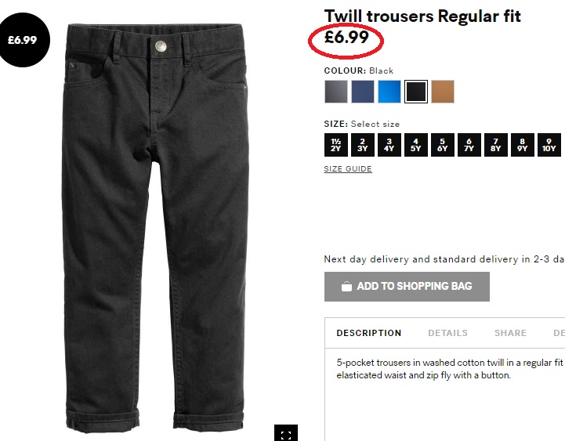Open fullscreen view of trousers image
This screenshot has height=441, width=565.
click(286, 433)
